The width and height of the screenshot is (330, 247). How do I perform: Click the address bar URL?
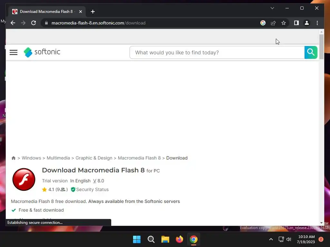(98, 23)
